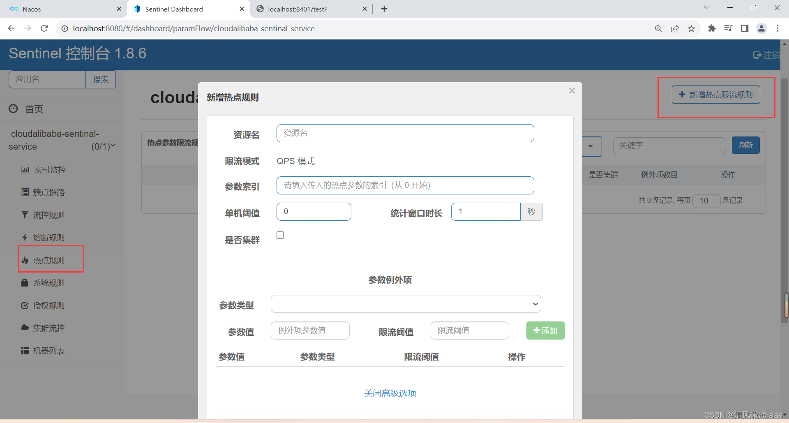Viewport: 789px width, 423px height.
Task: Open 流控规则 menu item
Action: (48, 215)
